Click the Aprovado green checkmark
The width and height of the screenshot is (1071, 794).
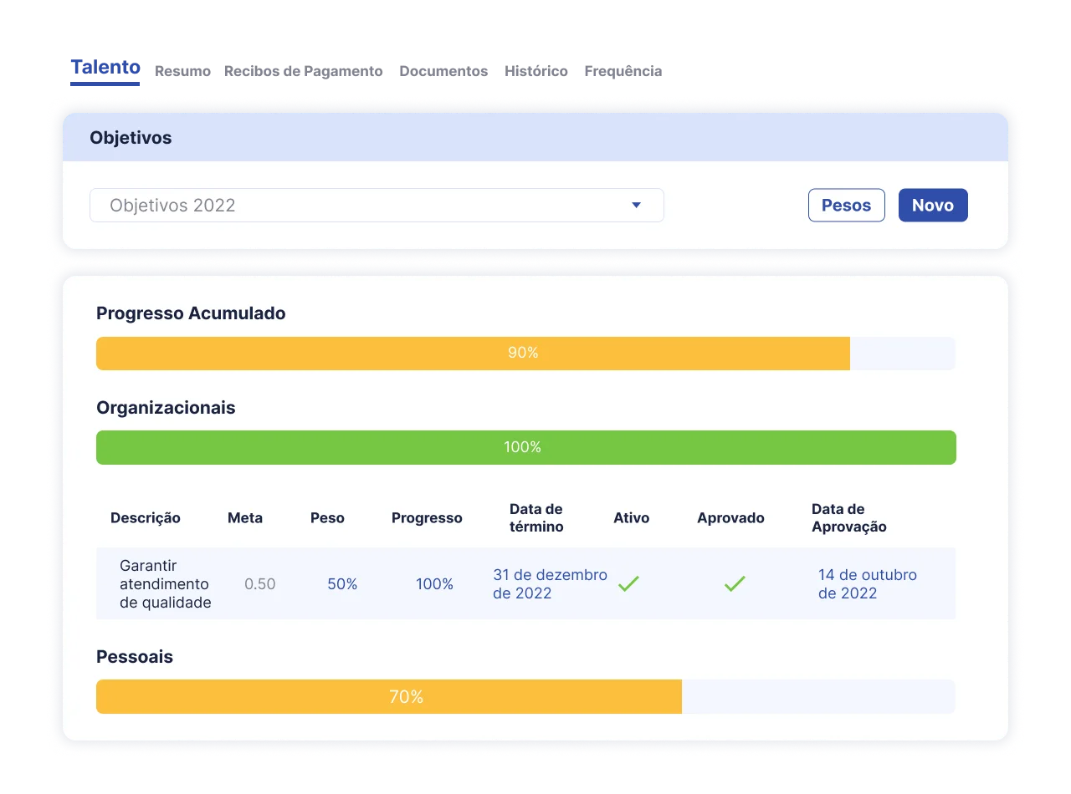pos(735,583)
